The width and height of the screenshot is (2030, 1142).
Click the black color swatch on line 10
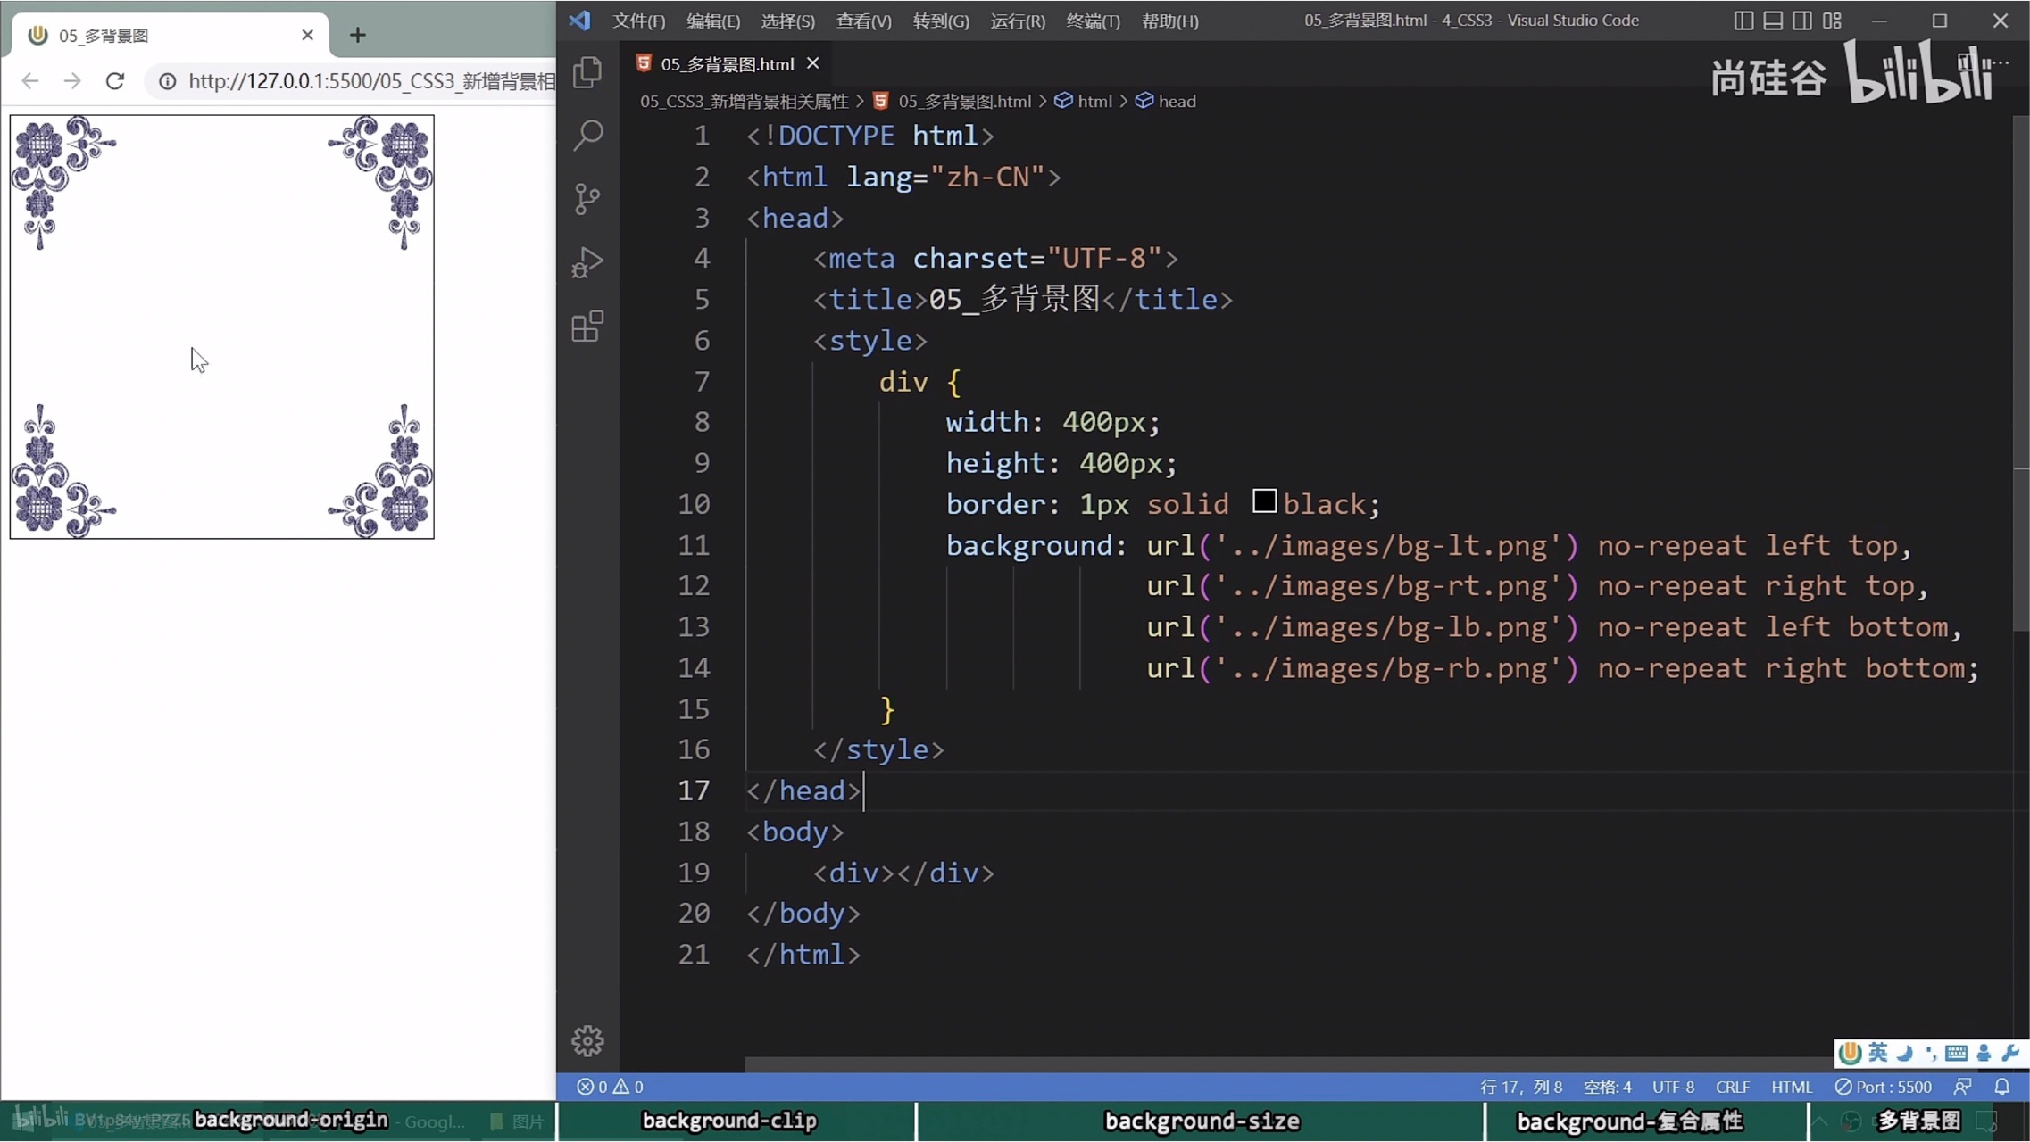1264,501
